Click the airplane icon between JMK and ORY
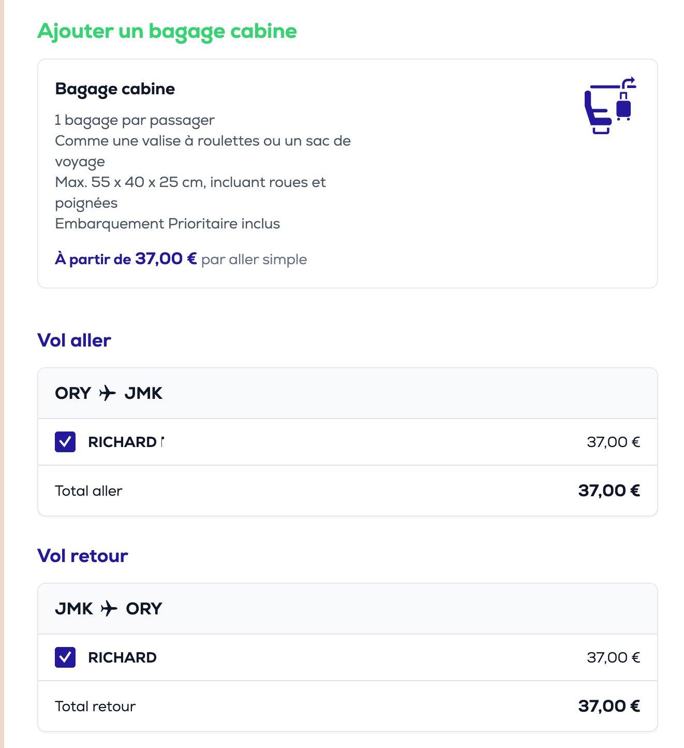This screenshot has height=748, width=684. coord(109,608)
